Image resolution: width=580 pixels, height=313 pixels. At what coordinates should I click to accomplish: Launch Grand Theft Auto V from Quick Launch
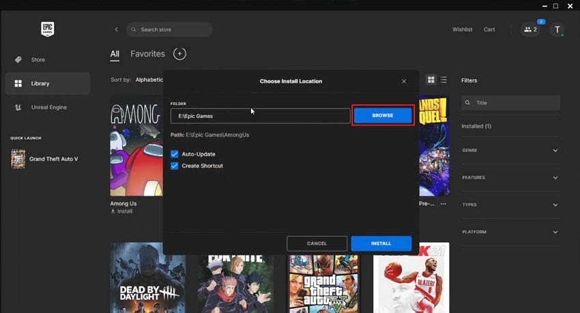coord(44,159)
